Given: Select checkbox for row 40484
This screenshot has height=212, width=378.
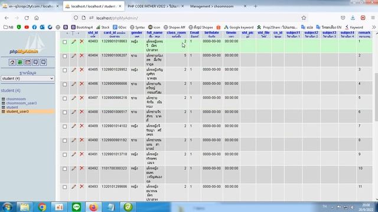Looking at the screenshot, I should tap(64, 57).
